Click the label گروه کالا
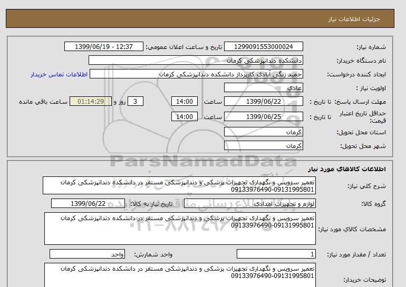The width and height of the screenshot is (406, 287). point(373,204)
